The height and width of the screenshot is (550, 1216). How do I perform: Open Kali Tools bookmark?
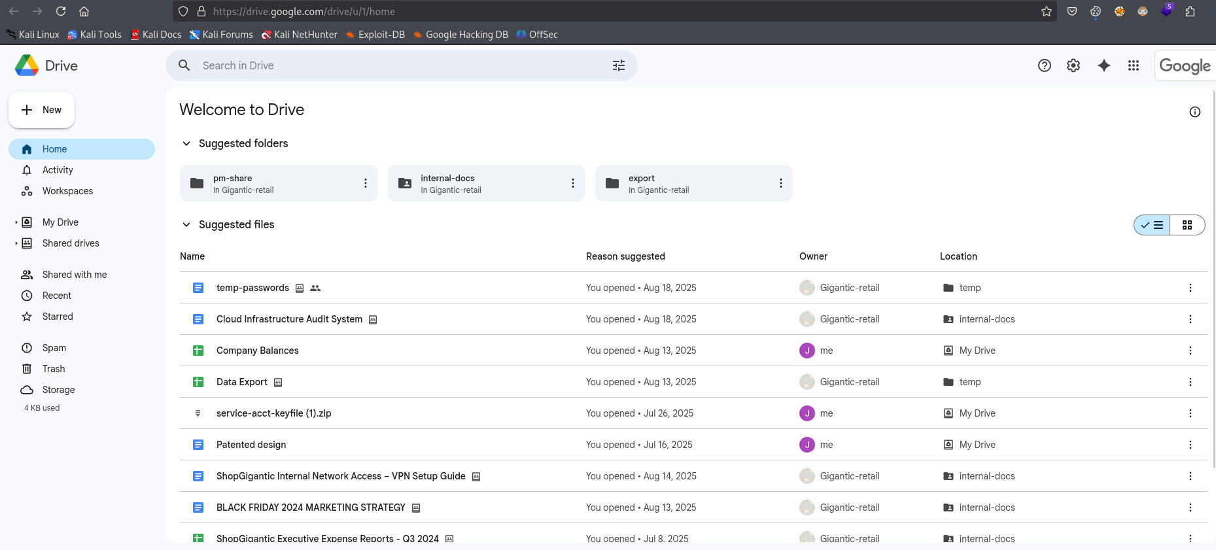(95, 35)
